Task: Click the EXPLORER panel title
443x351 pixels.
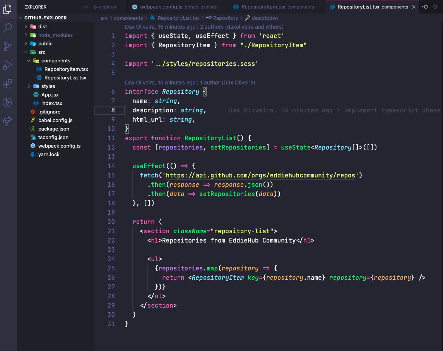Action: pyautogui.click(x=35, y=7)
